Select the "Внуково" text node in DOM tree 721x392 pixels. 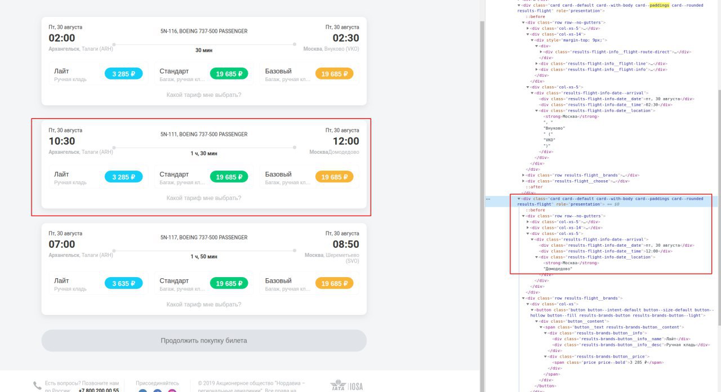[x=554, y=128]
